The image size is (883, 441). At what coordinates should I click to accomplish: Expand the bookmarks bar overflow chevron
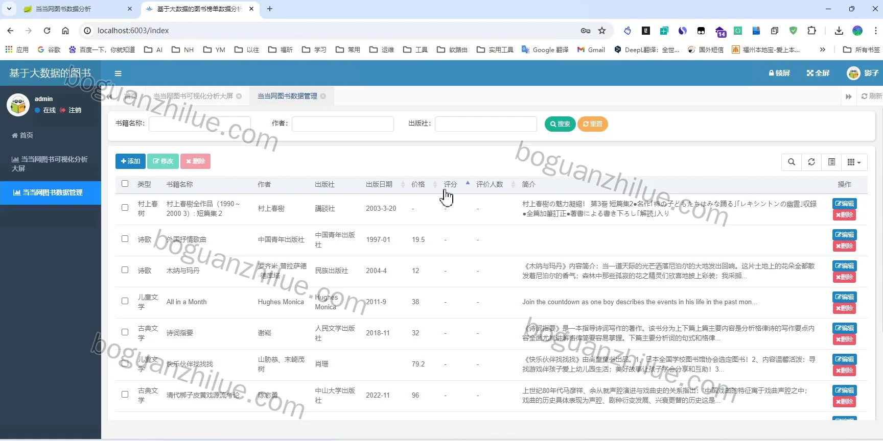click(x=822, y=50)
